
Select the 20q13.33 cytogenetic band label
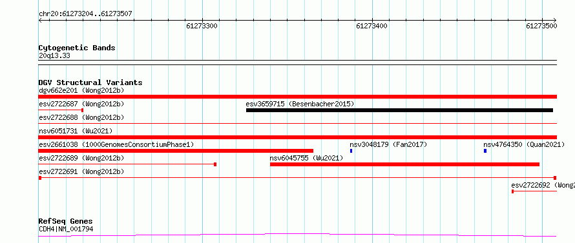point(54,56)
